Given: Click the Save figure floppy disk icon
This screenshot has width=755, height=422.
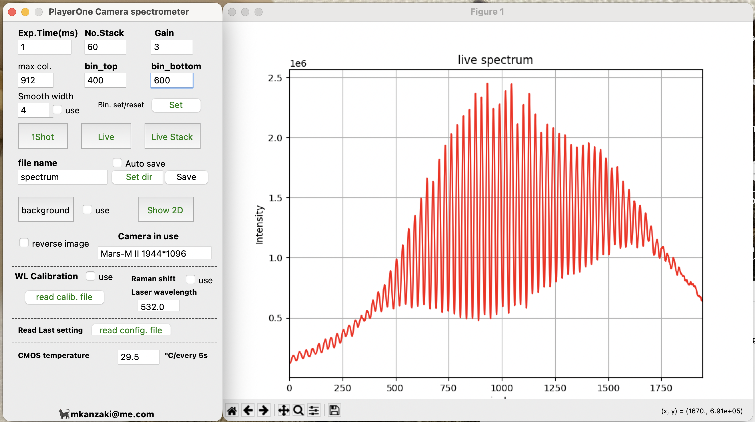Looking at the screenshot, I should click(x=334, y=410).
